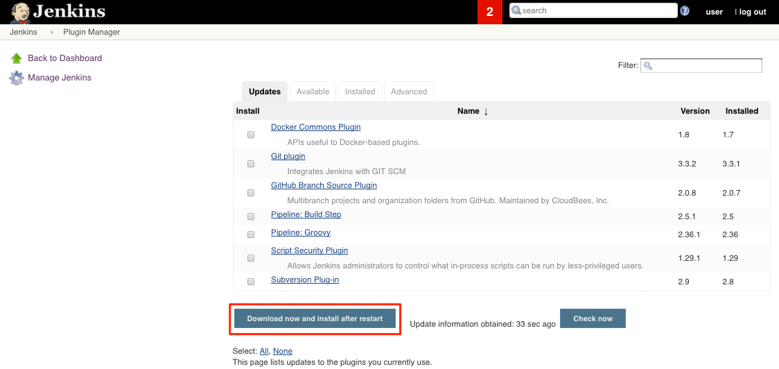
Task: Click version 2.36.1 cell
Action: tap(689, 234)
